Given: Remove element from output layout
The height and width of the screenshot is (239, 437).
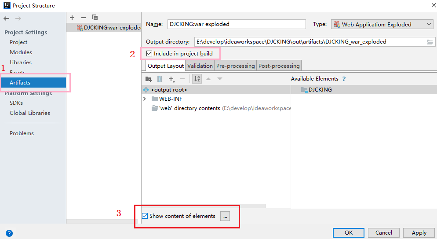Looking at the screenshot, I should (182, 79).
